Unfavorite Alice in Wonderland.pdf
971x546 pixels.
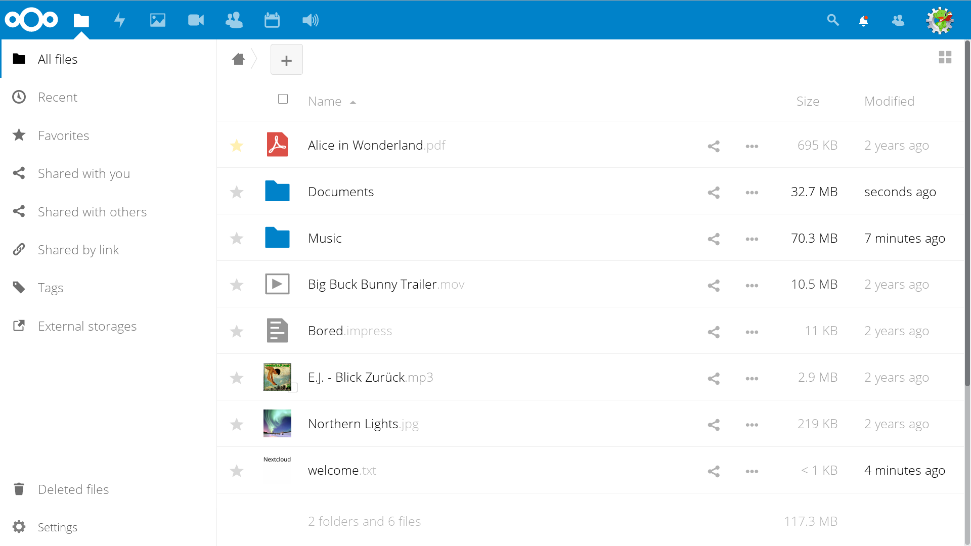pos(237,146)
